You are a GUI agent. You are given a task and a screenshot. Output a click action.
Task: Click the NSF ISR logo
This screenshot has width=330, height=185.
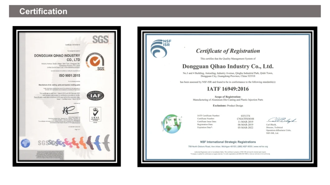(161, 48)
